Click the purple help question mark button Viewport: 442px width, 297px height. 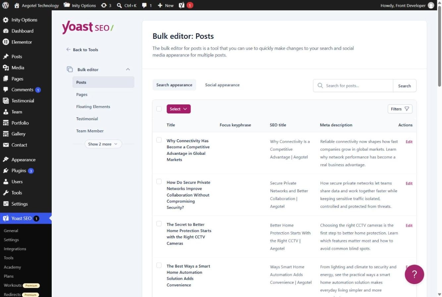coord(414,274)
